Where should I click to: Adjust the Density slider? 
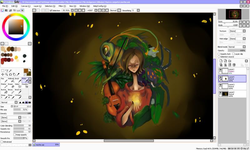[22, 113]
